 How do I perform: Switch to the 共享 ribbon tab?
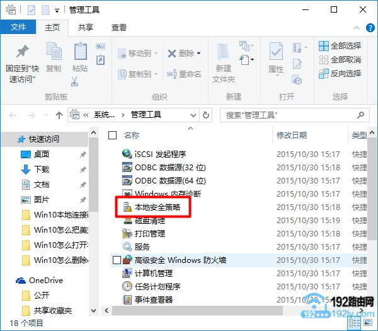[86, 28]
